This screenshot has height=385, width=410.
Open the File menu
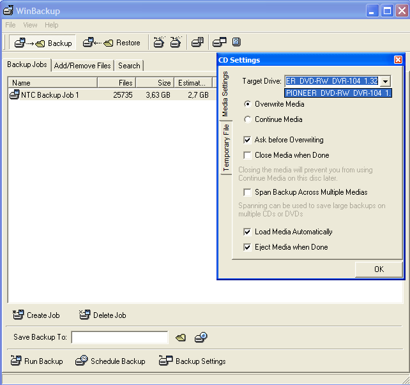coord(10,25)
